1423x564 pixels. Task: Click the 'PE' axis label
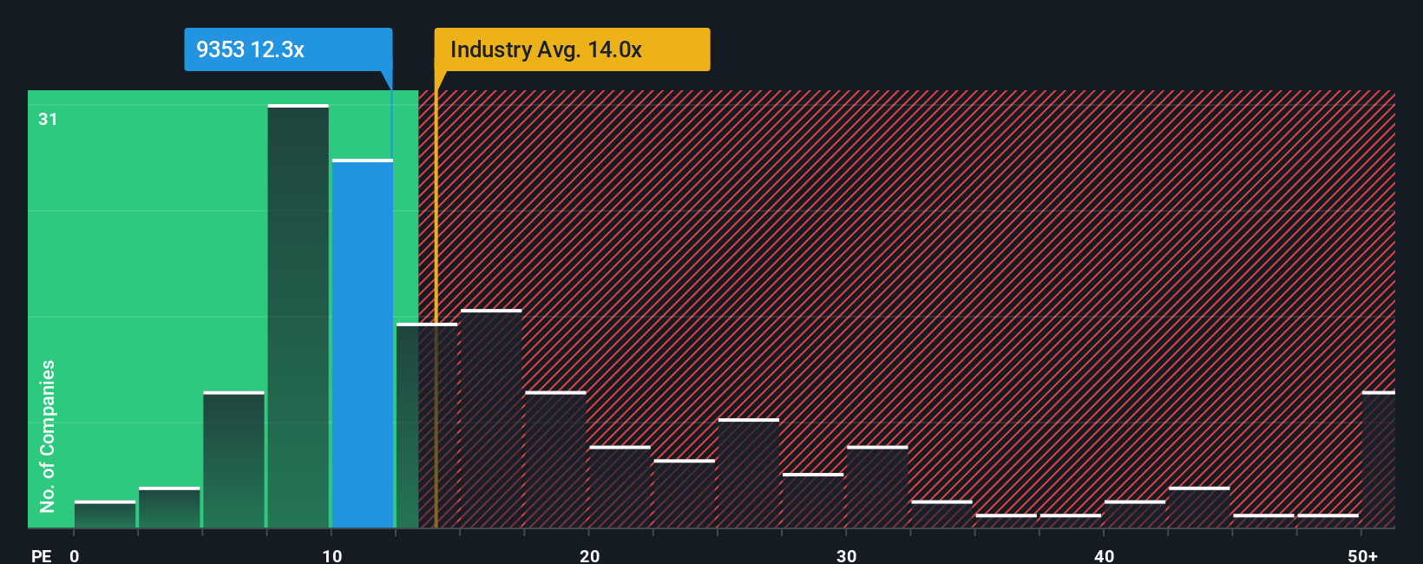(41, 555)
